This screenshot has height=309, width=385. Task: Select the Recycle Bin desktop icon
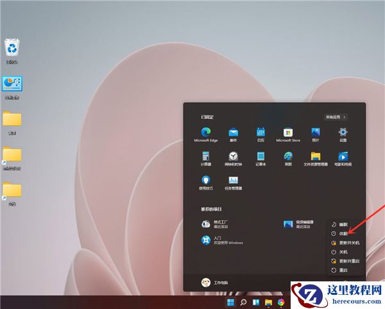pos(12,51)
